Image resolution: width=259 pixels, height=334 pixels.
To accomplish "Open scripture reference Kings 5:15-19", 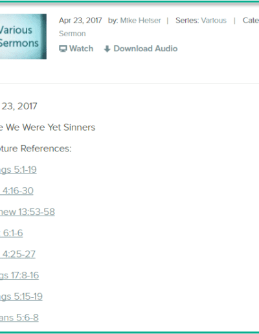I will 21,296.
